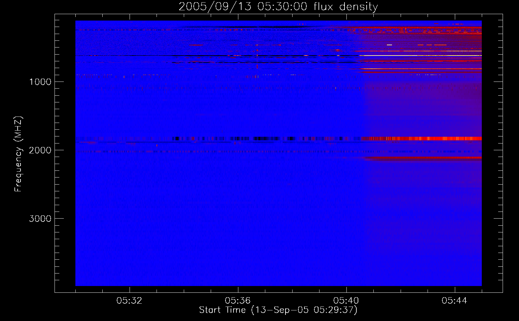The image size is (519, 321).
Task: Click the red emission band just below 2000 MHz
Action: pyautogui.click(x=423, y=158)
